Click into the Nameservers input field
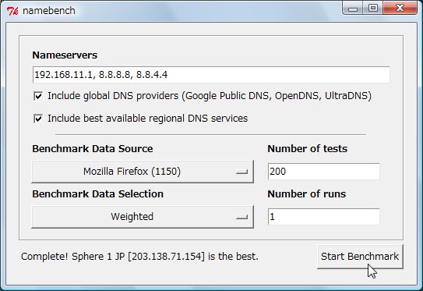 211,75
